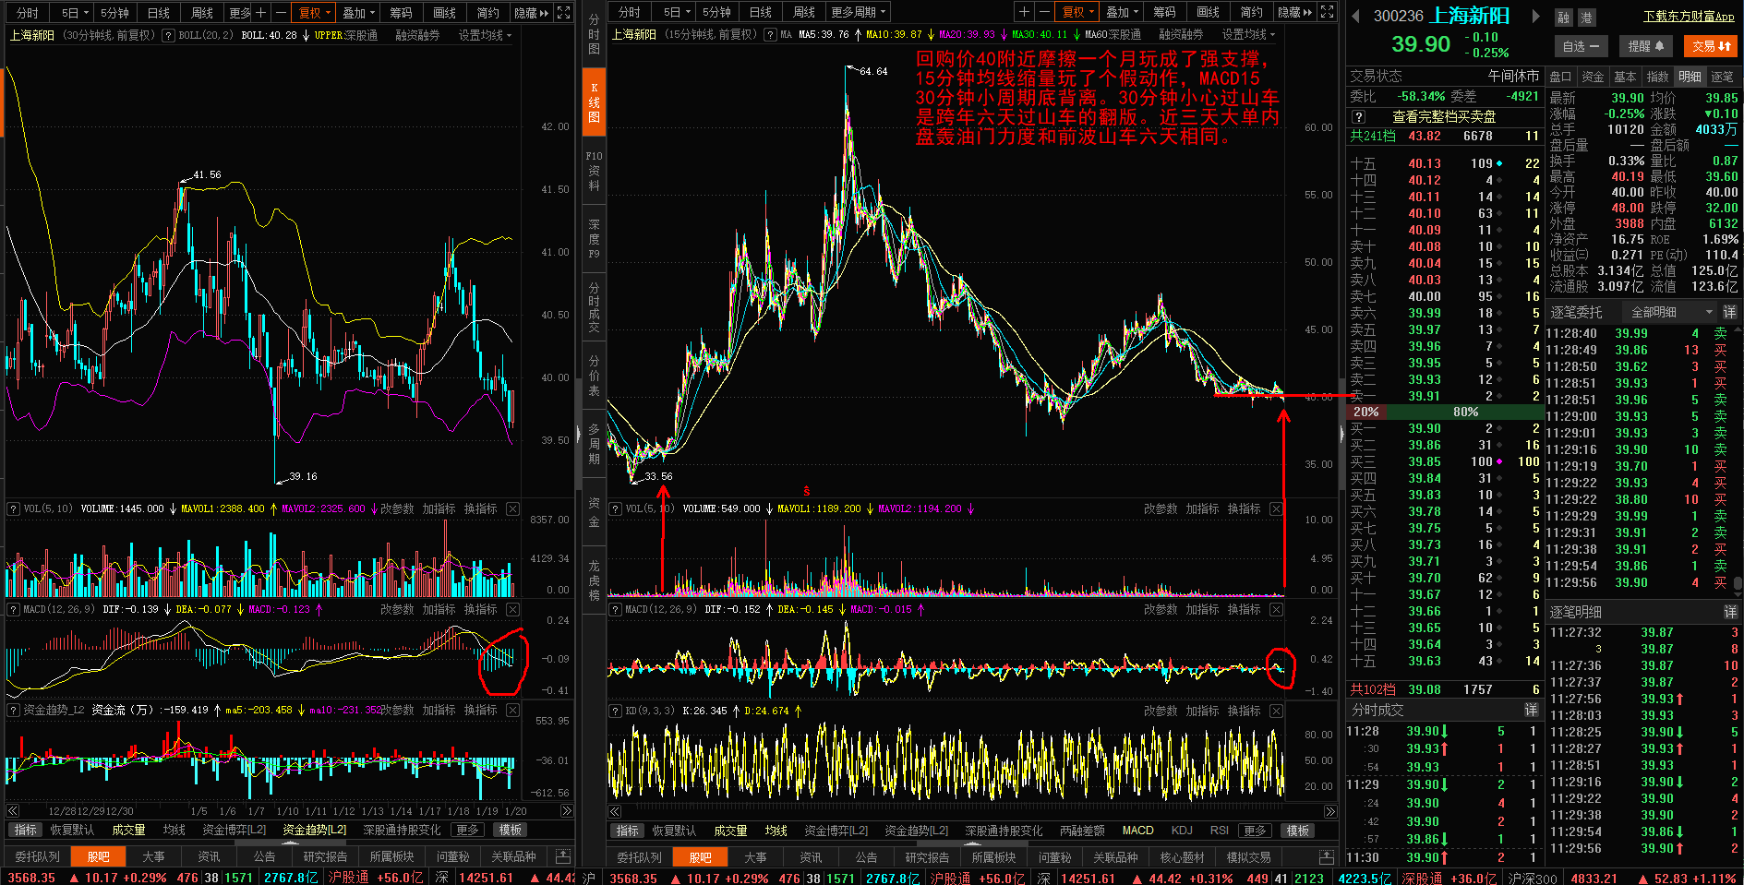Image resolution: width=1744 pixels, height=885 pixels.
Task: Close the KD(9,3,3) indicator panel
Action: [1276, 712]
